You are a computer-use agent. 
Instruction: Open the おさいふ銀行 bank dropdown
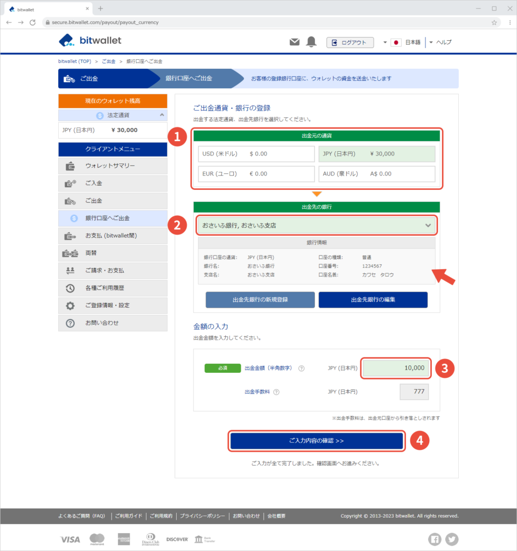click(317, 225)
